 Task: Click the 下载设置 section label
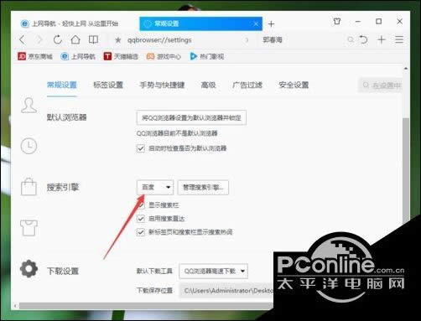point(63,271)
